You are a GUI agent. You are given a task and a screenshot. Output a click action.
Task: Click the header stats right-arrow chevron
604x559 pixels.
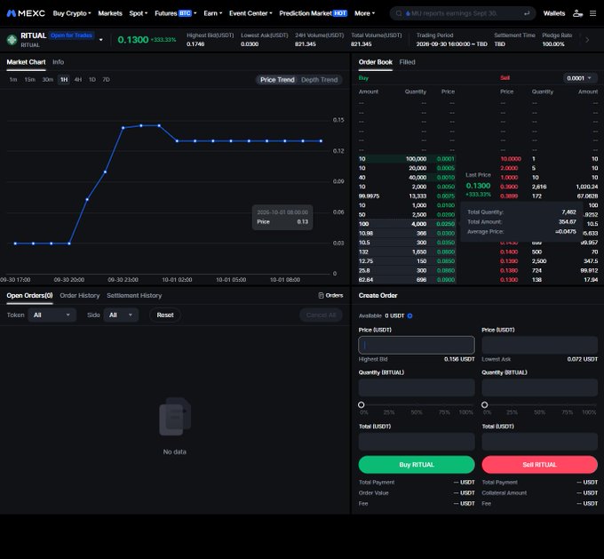click(587, 40)
